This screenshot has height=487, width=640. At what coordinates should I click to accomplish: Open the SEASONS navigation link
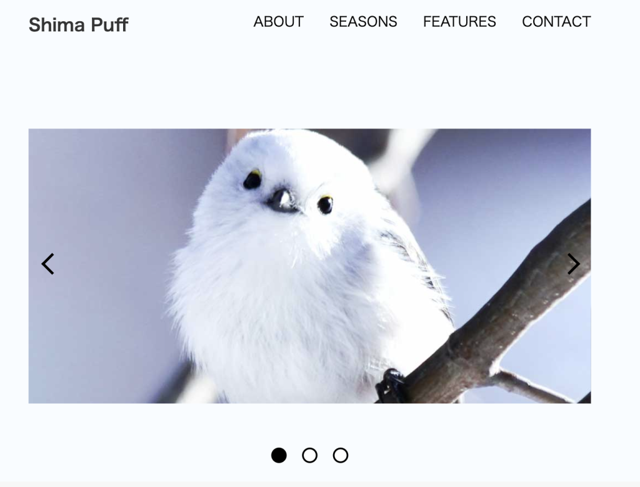coord(363,22)
